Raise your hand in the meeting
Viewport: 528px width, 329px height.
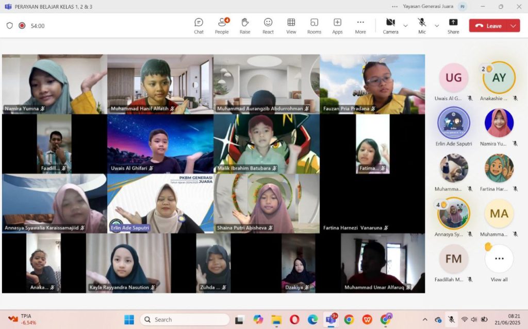[x=245, y=26]
